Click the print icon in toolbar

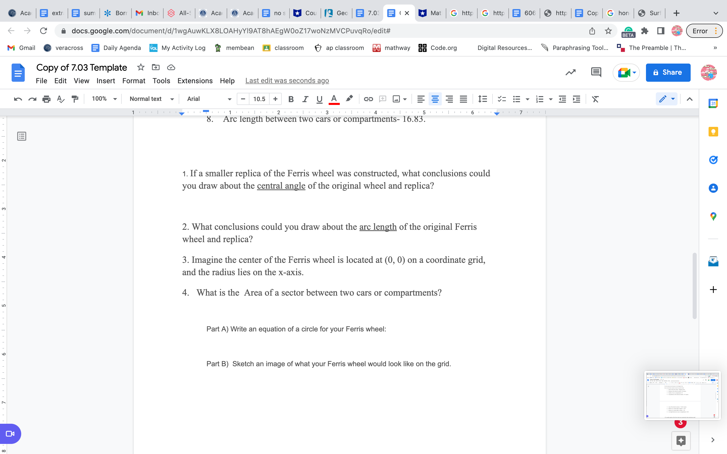[x=46, y=99]
